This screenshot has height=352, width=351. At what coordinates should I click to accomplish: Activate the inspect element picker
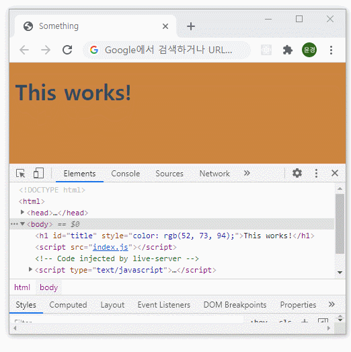tap(21, 173)
